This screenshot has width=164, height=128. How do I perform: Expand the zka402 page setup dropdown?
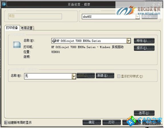(x=137, y=17)
